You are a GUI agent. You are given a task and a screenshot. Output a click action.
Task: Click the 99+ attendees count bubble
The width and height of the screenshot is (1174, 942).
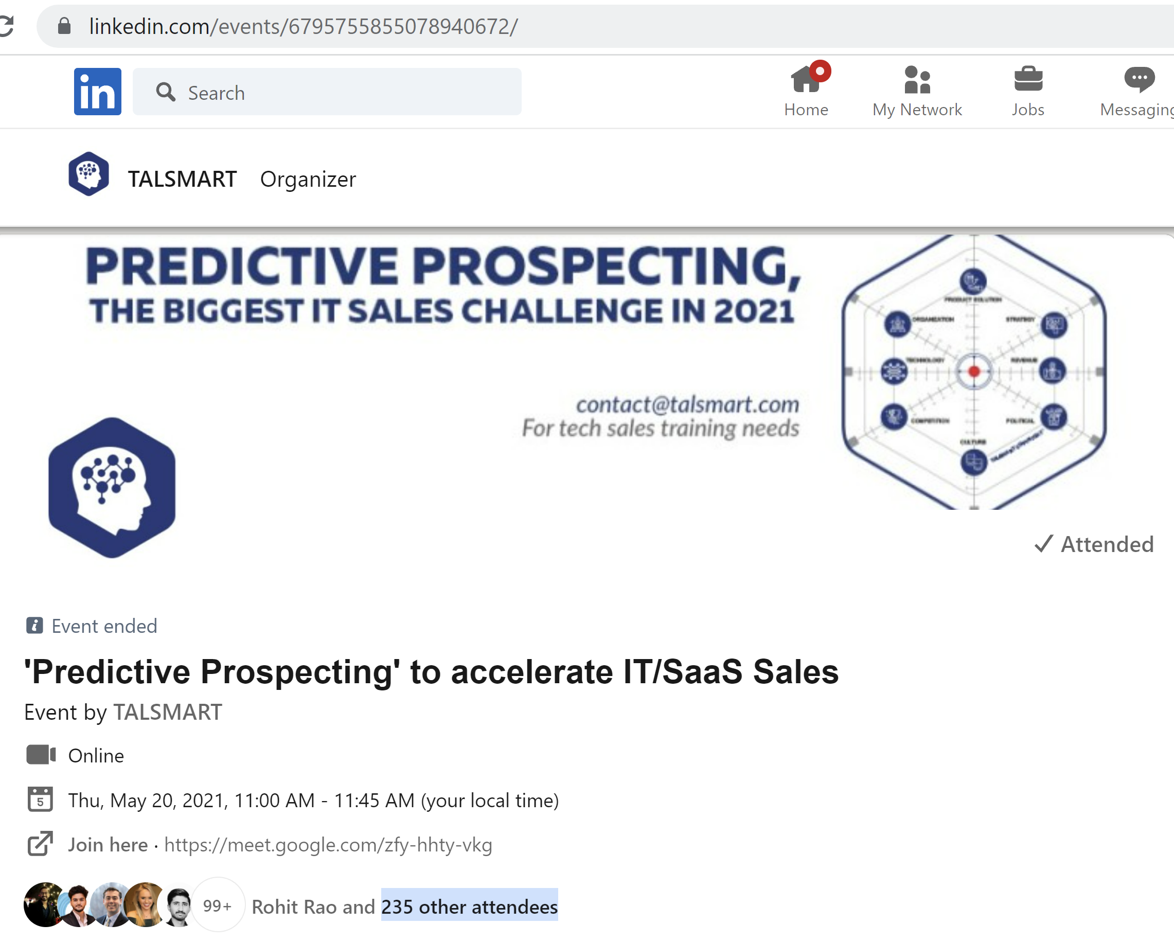tap(217, 906)
